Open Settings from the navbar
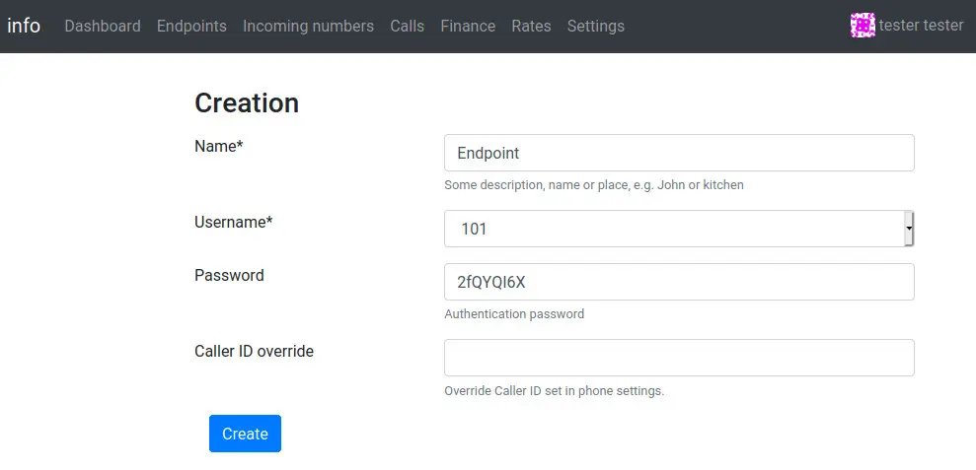This screenshot has width=976, height=470. point(595,27)
